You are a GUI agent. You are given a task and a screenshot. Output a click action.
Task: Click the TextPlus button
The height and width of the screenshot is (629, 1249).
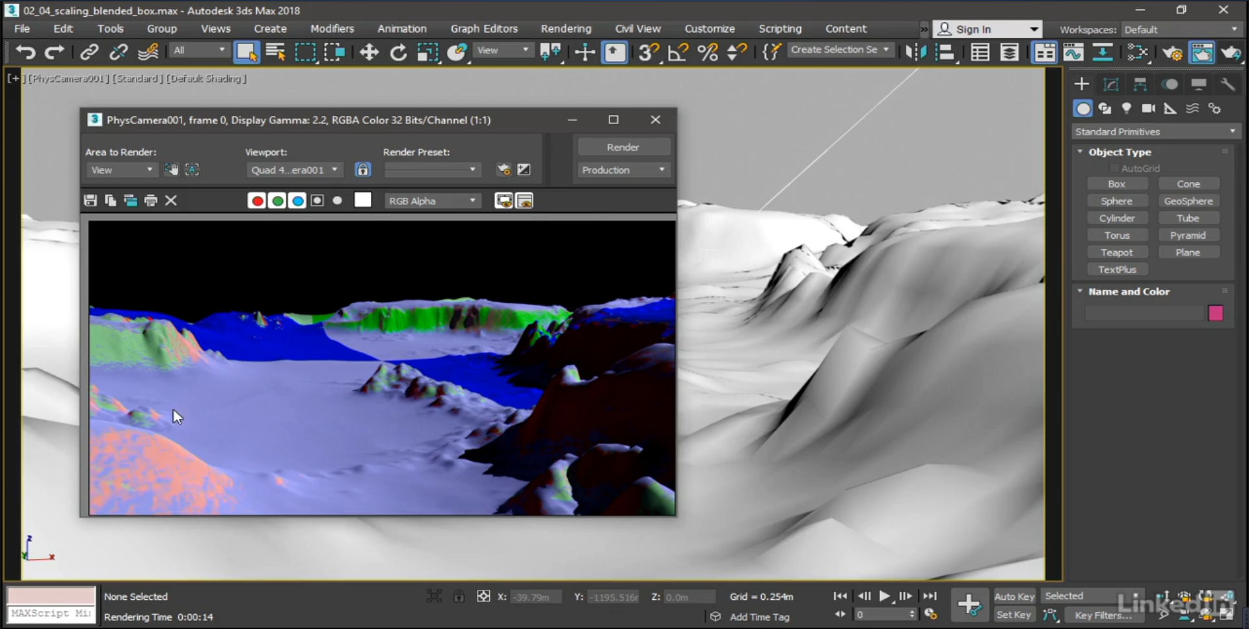pyautogui.click(x=1116, y=269)
